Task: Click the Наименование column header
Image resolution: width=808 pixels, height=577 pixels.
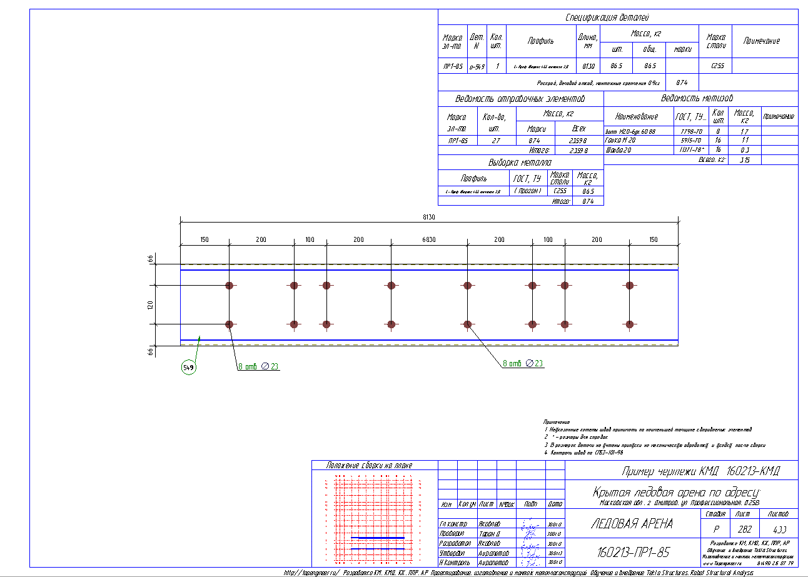Action: point(637,117)
